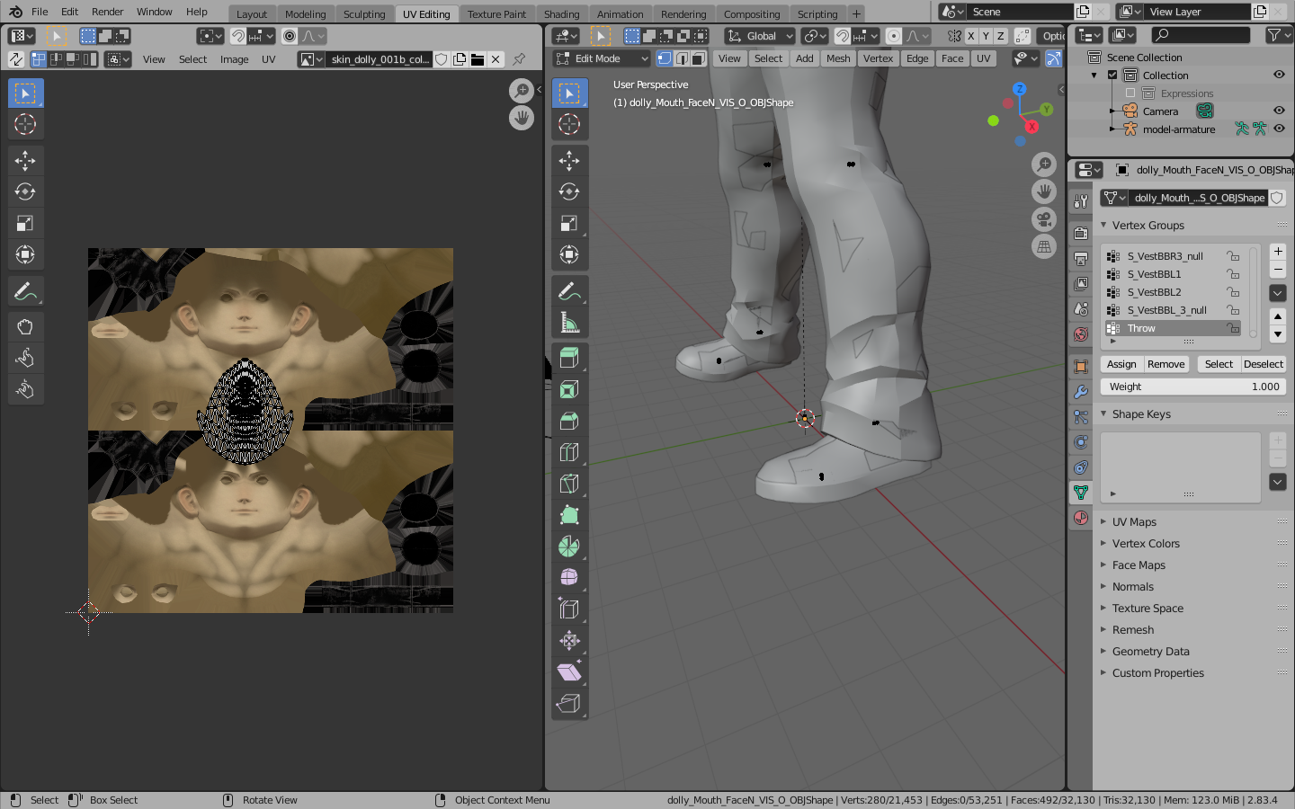Toggle visibility of Collection
Viewport: 1295px width, 809px height.
1279,75
